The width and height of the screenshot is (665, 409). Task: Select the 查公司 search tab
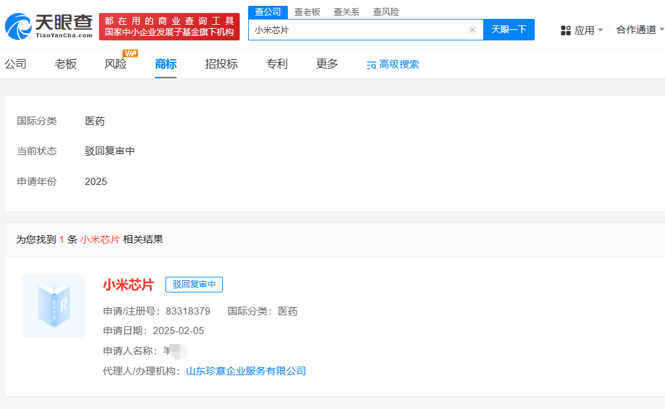click(x=268, y=12)
